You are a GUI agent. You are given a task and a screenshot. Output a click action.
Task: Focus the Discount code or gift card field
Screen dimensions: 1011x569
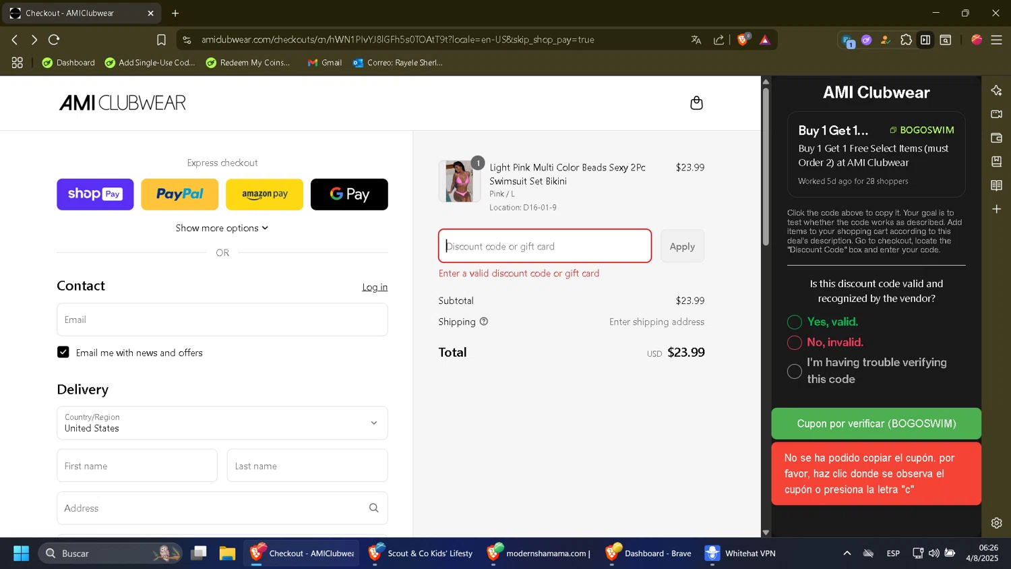[x=545, y=246]
